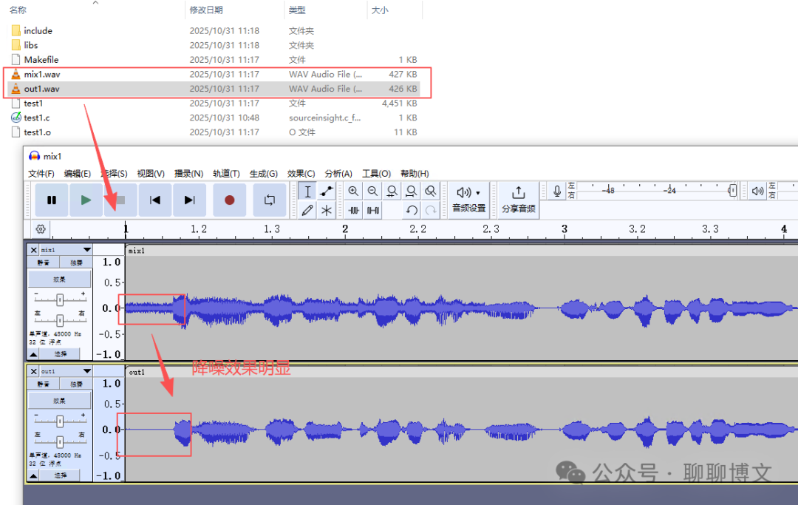The width and height of the screenshot is (798, 505).
Task: Skip to the end of the project
Action: pos(189,200)
